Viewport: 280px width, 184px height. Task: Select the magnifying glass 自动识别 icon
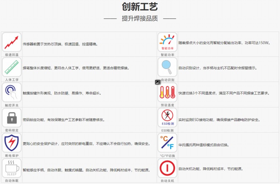tap(167, 67)
